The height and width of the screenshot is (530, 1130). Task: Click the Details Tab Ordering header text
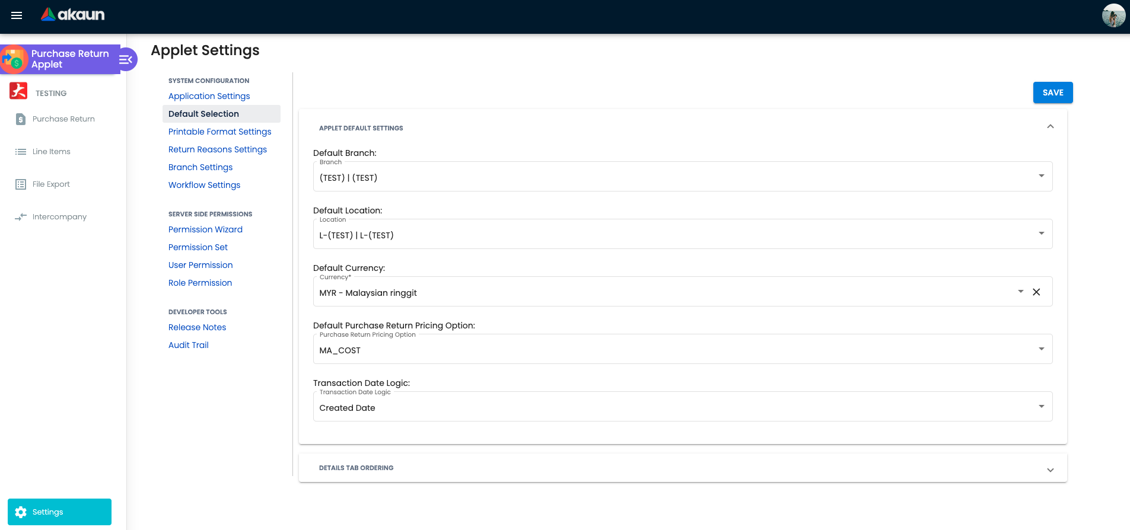(x=356, y=468)
